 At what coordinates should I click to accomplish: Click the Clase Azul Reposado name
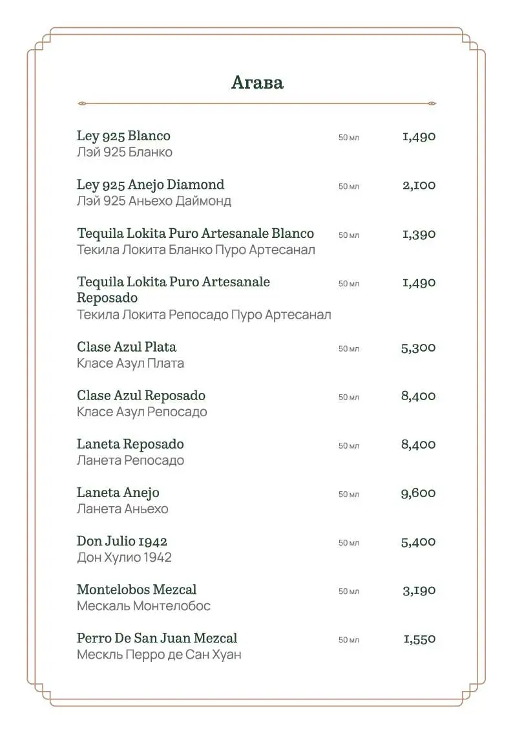point(141,396)
